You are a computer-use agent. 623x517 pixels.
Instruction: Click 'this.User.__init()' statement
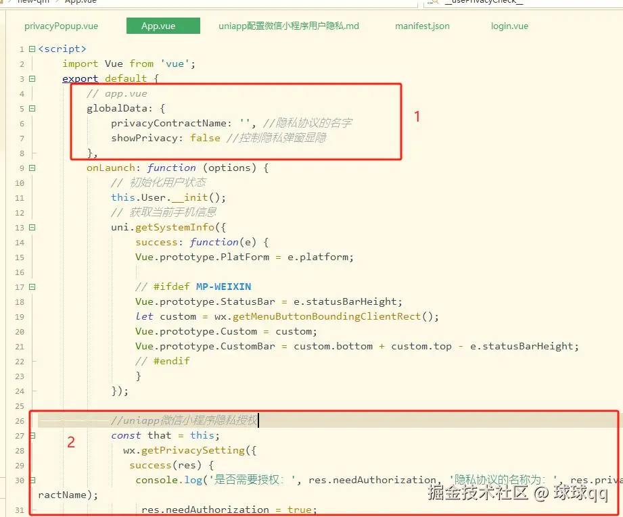click(x=168, y=198)
